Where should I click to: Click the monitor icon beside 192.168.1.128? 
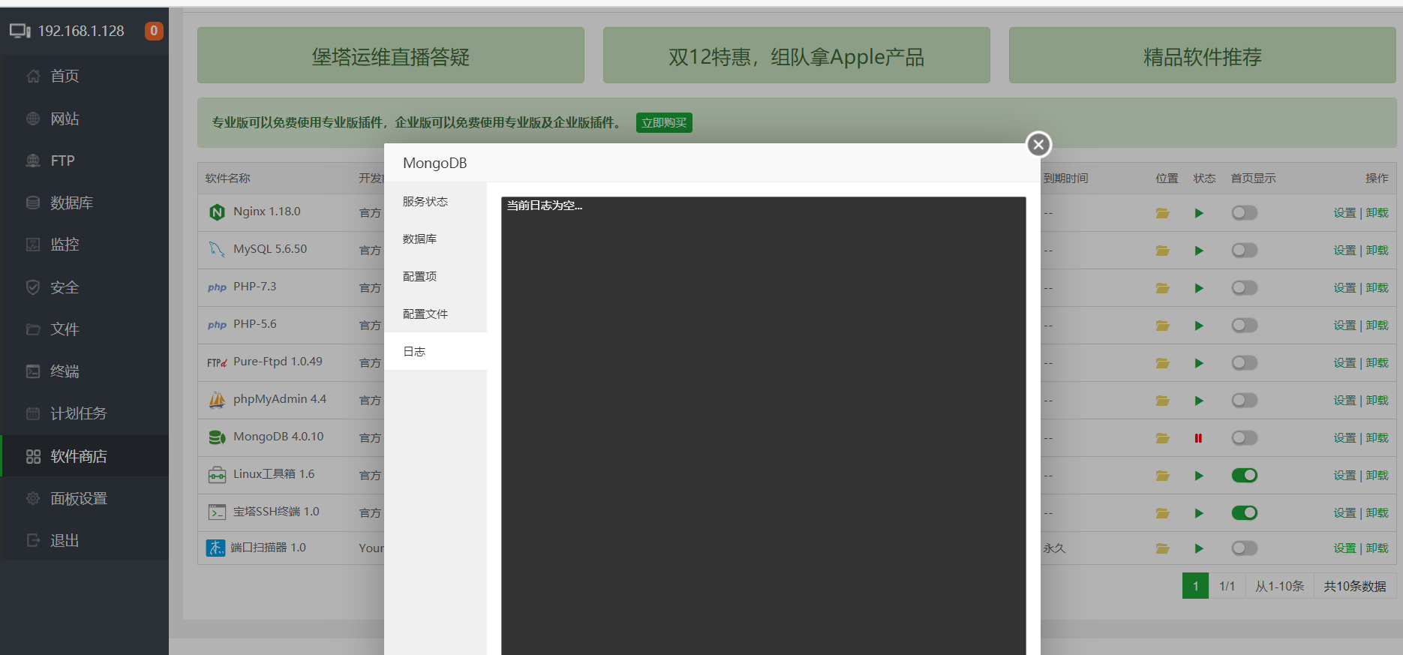tap(20, 31)
